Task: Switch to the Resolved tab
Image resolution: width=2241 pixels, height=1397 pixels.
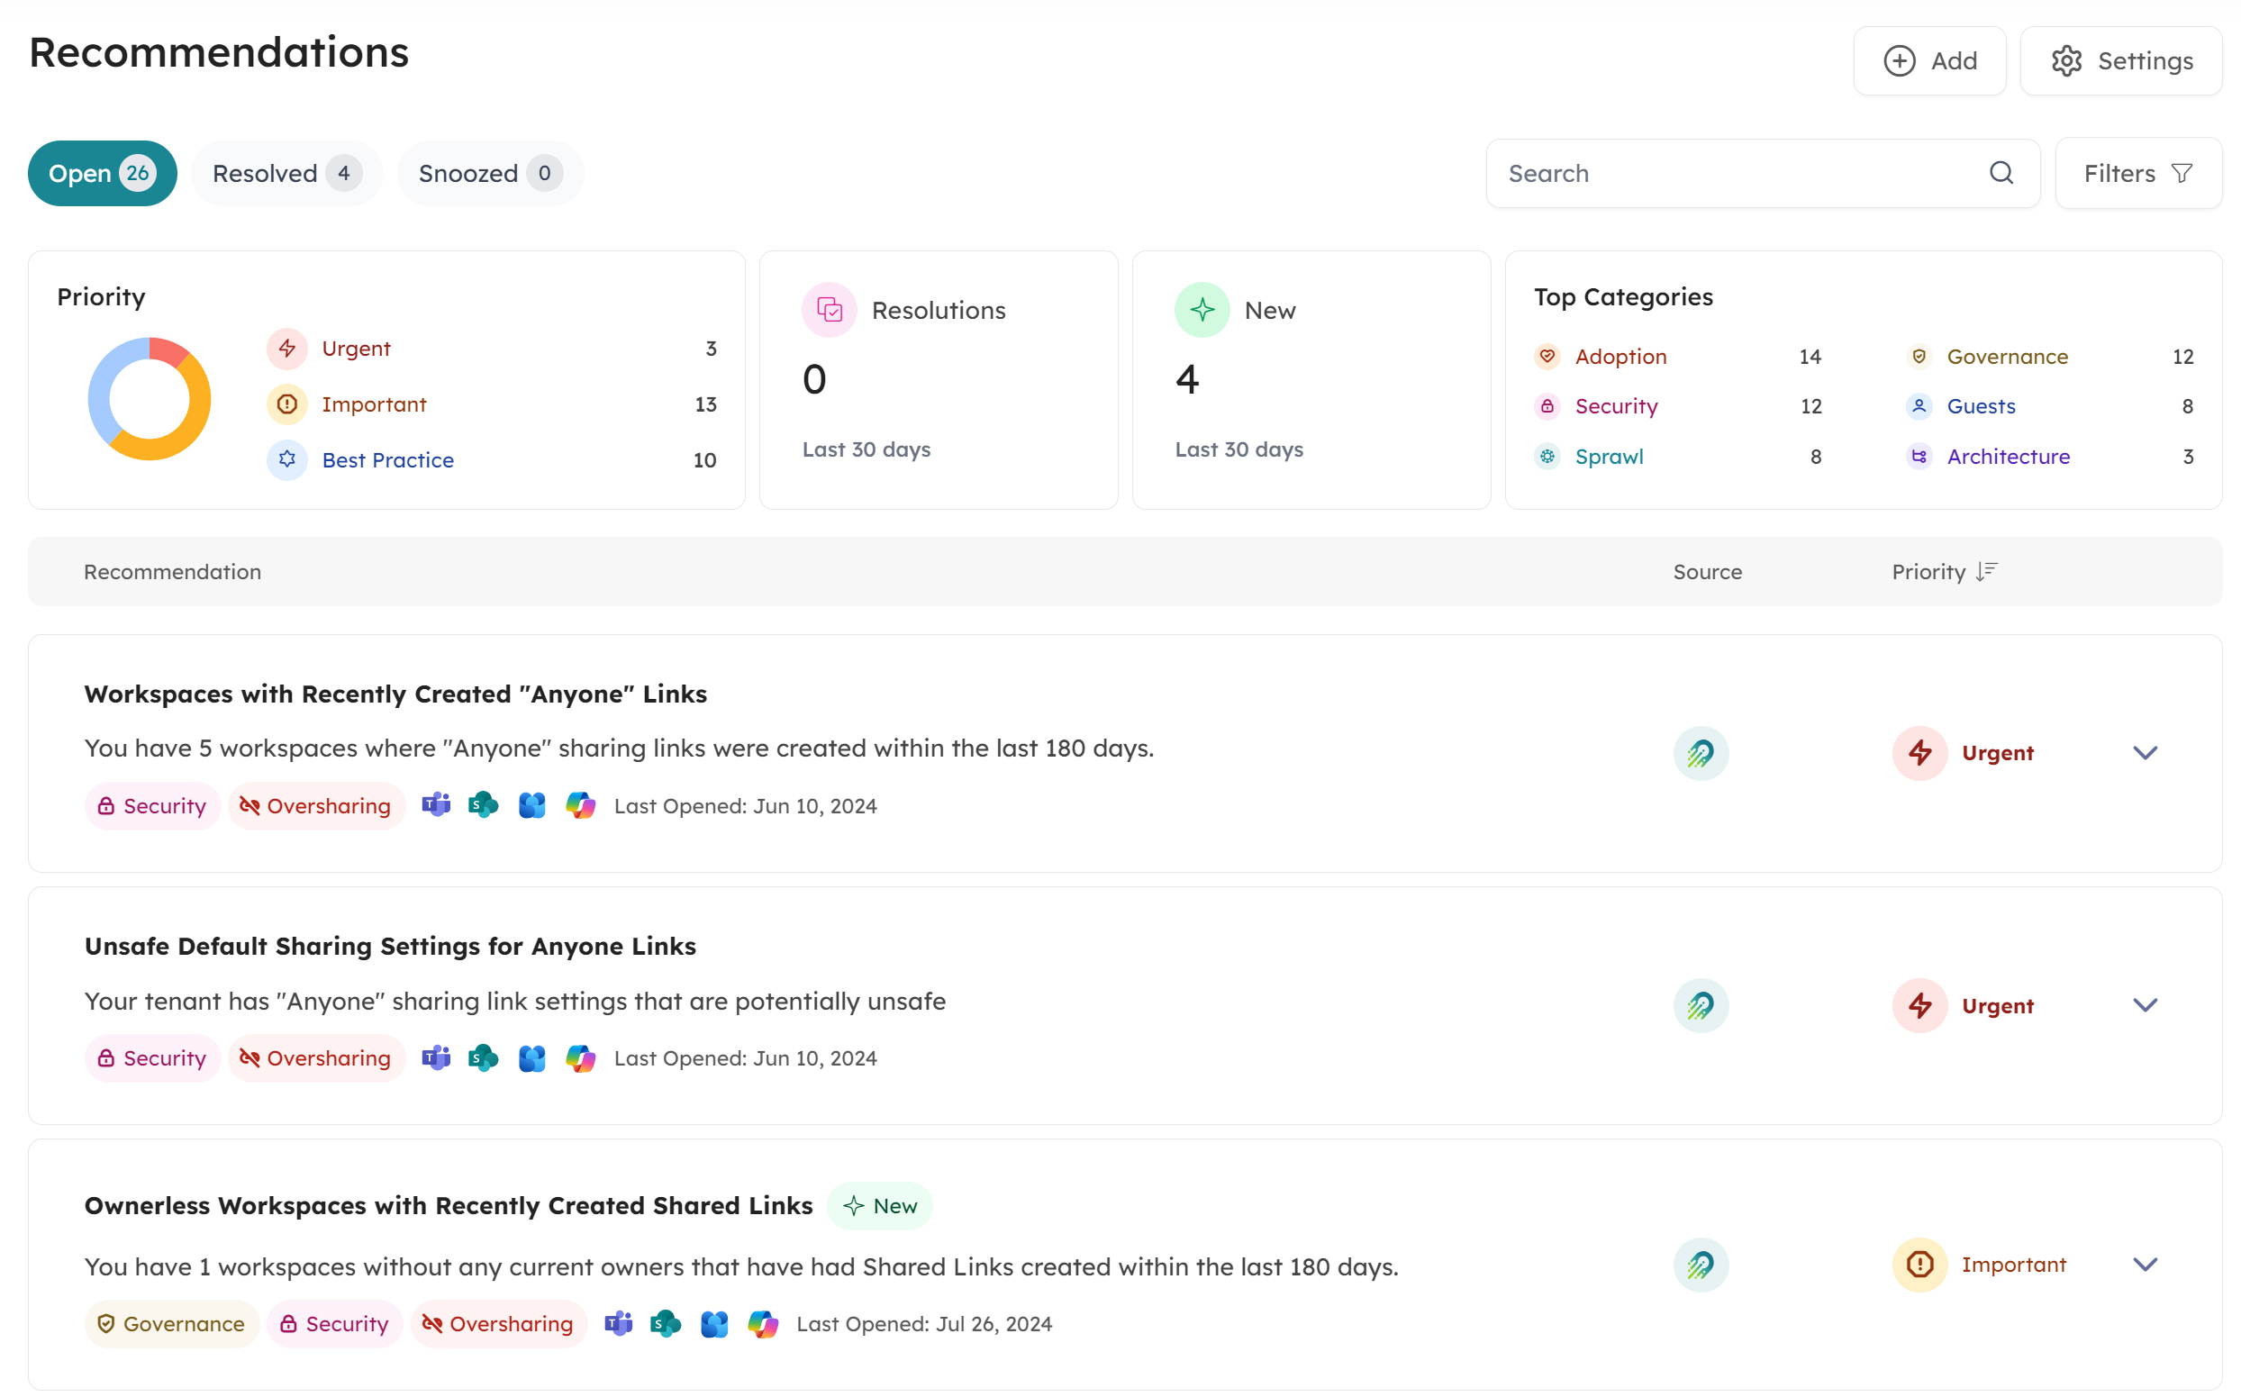Action: (x=286, y=173)
